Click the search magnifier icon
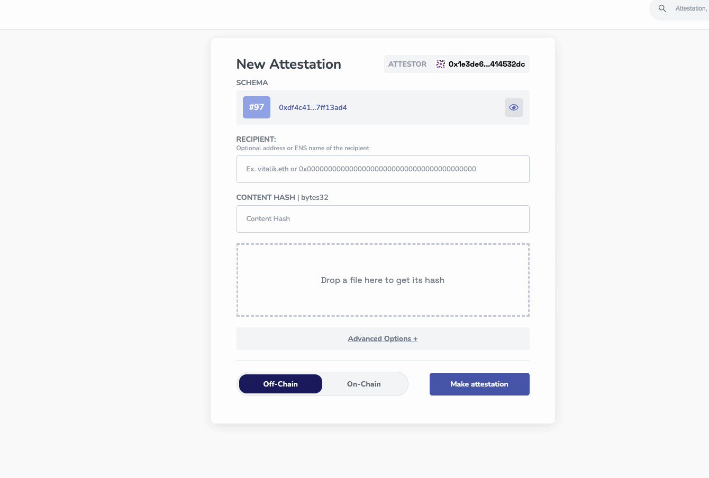Viewport: 709px width, 478px height. [x=662, y=8]
